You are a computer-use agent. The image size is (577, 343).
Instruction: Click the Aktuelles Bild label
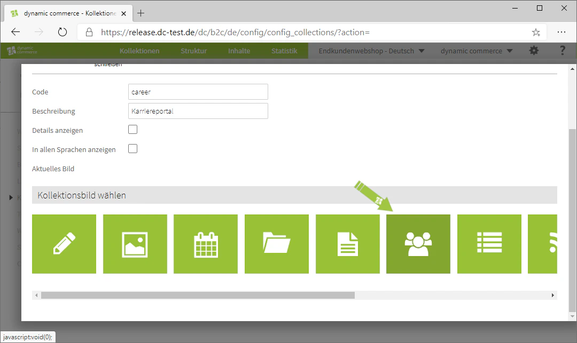click(53, 169)
